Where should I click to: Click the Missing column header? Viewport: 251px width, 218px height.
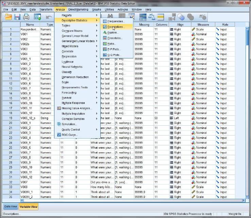pos(144,24)
